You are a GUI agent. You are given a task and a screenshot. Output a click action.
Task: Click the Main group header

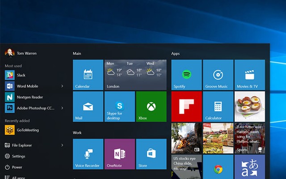77,54
